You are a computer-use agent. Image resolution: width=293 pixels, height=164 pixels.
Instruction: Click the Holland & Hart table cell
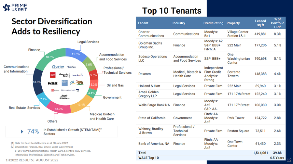(149, 86)
